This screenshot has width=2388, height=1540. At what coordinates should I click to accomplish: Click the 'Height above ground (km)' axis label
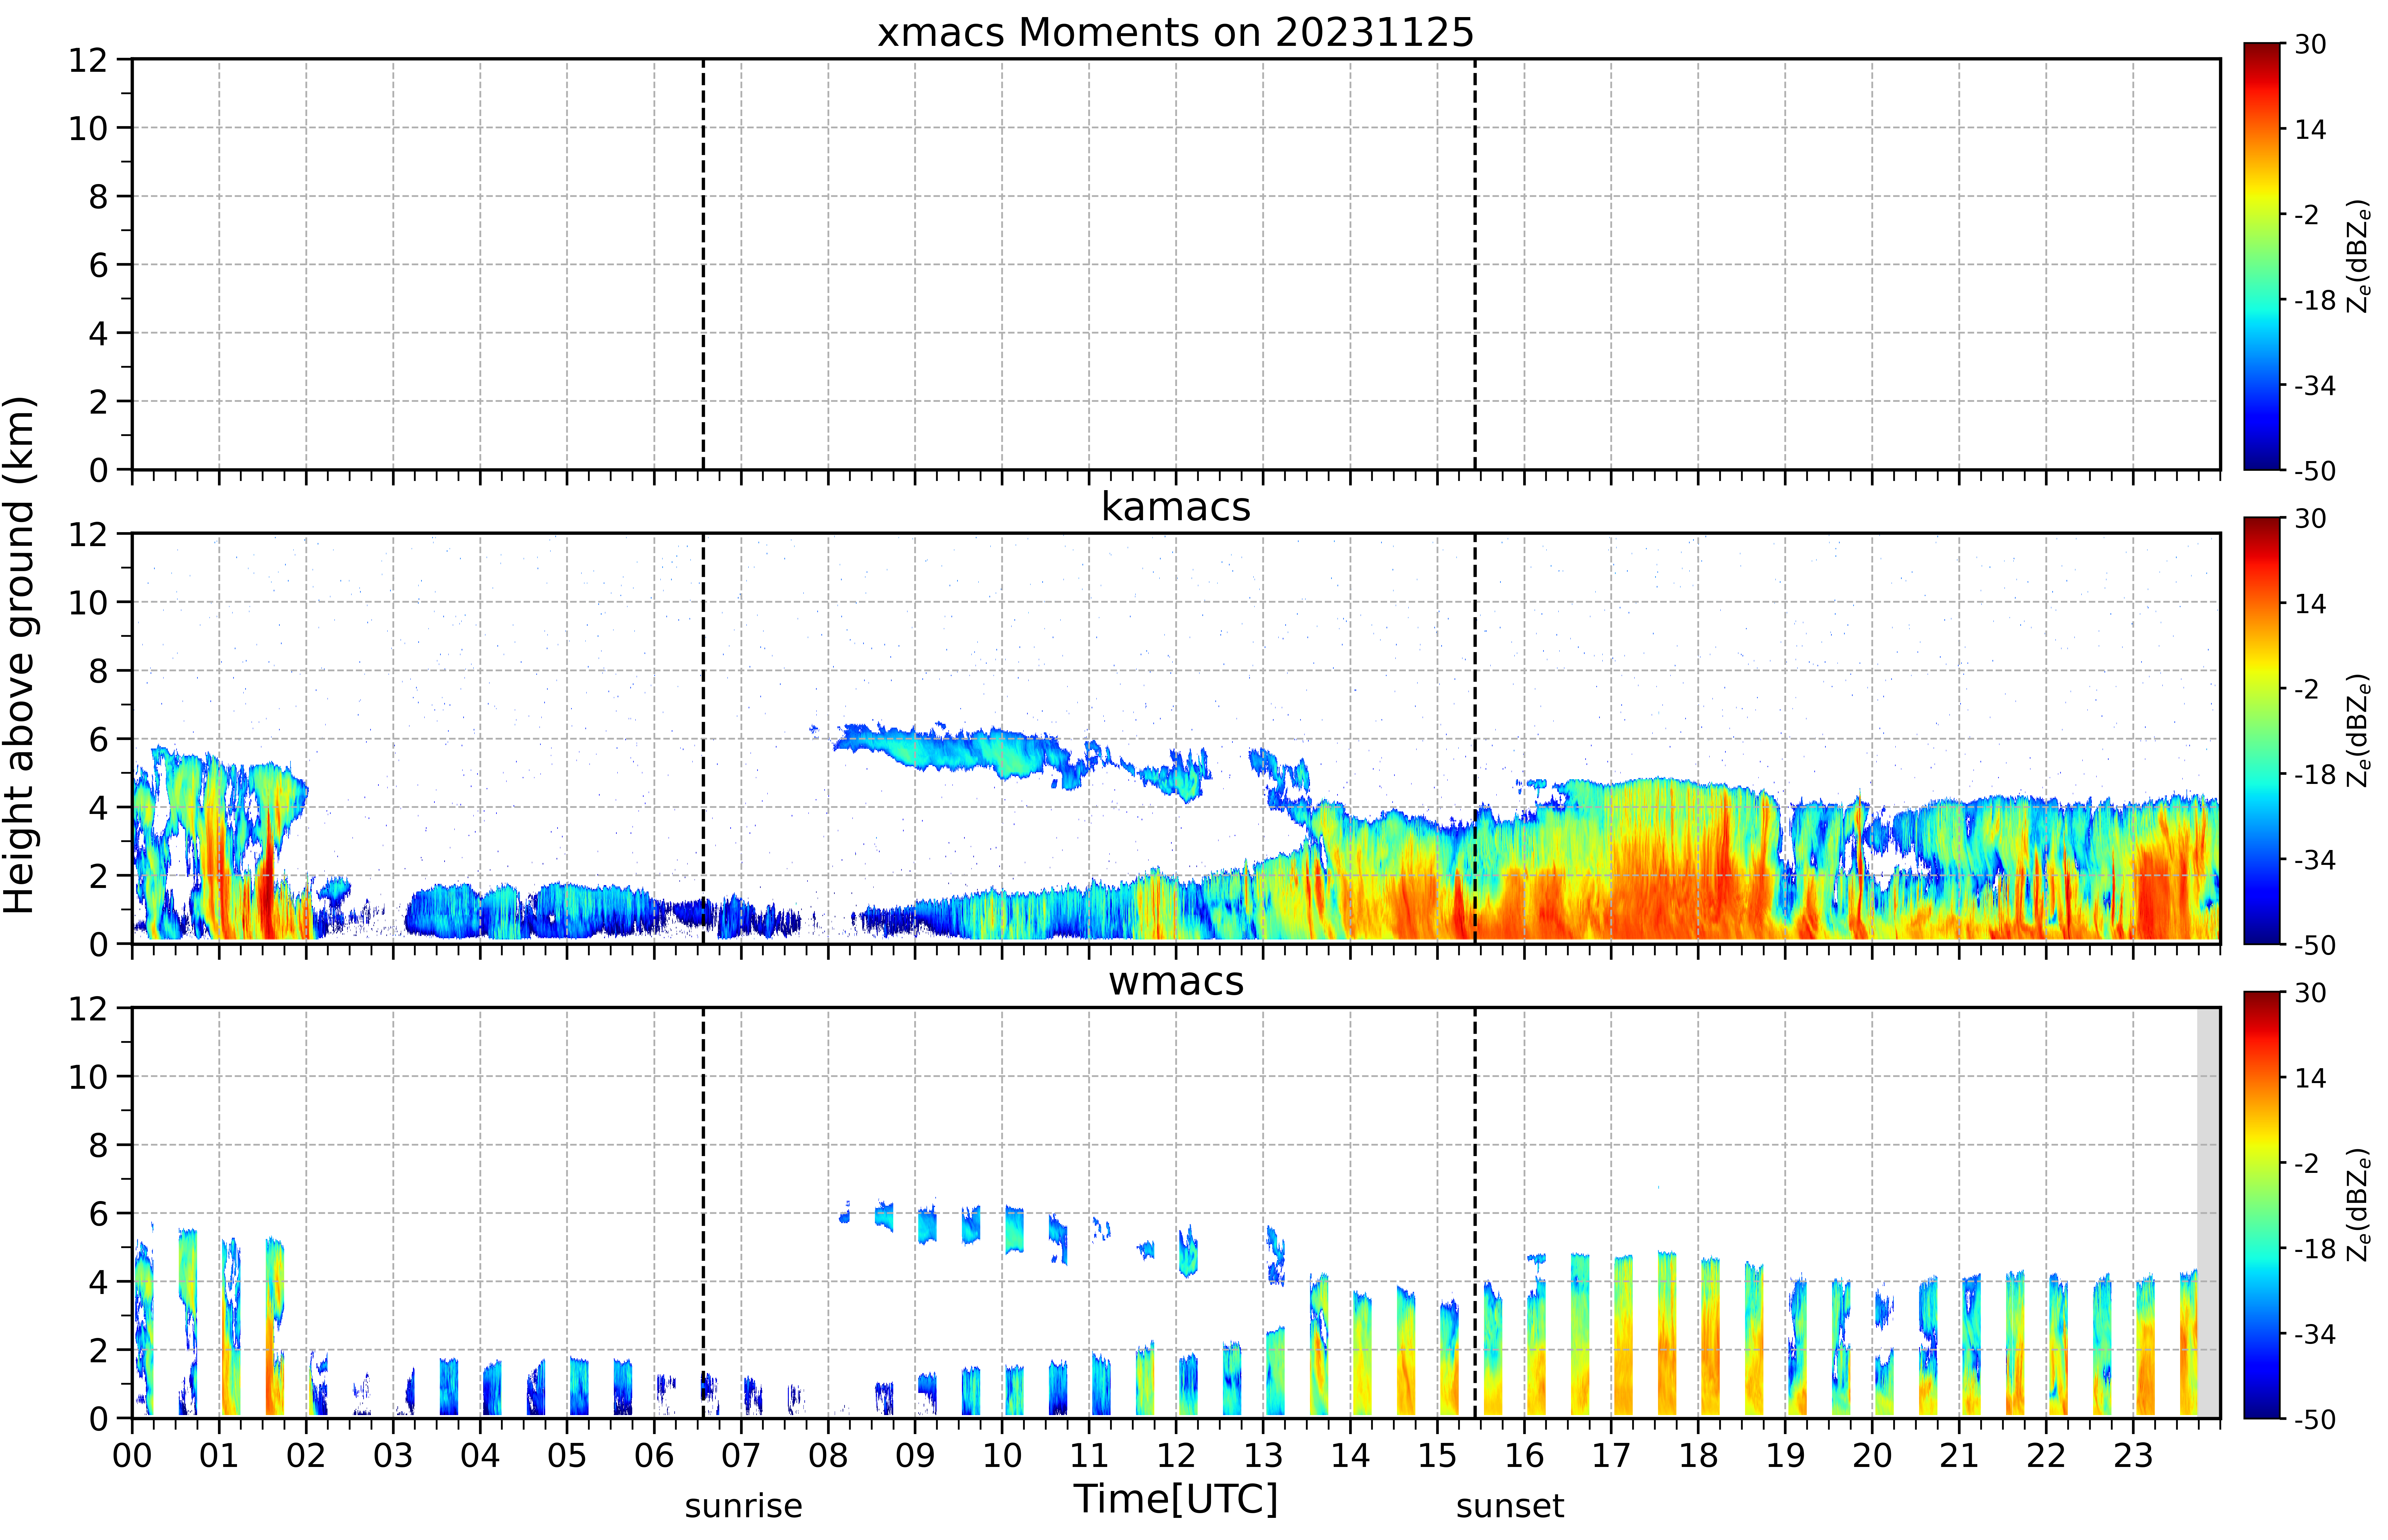(x=20, y=655)
